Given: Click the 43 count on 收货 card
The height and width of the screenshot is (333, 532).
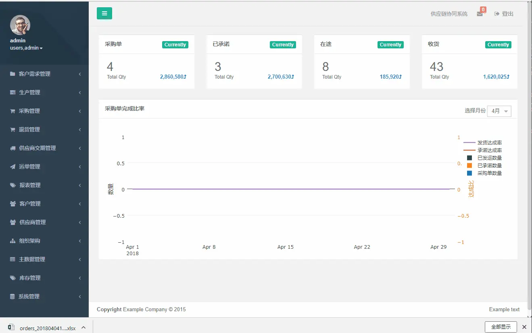Looking at the screenshot, I should (436, 67).
